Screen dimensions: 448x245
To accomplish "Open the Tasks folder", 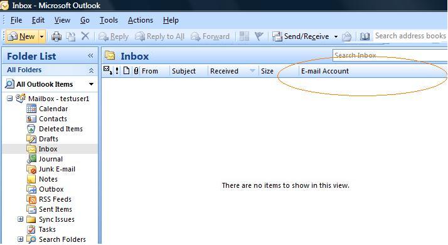I will click(x=47, y=229).
